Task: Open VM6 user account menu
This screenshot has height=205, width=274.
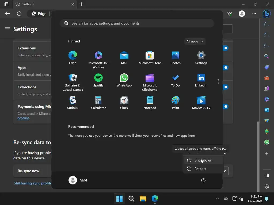Action: pos(78,180)
